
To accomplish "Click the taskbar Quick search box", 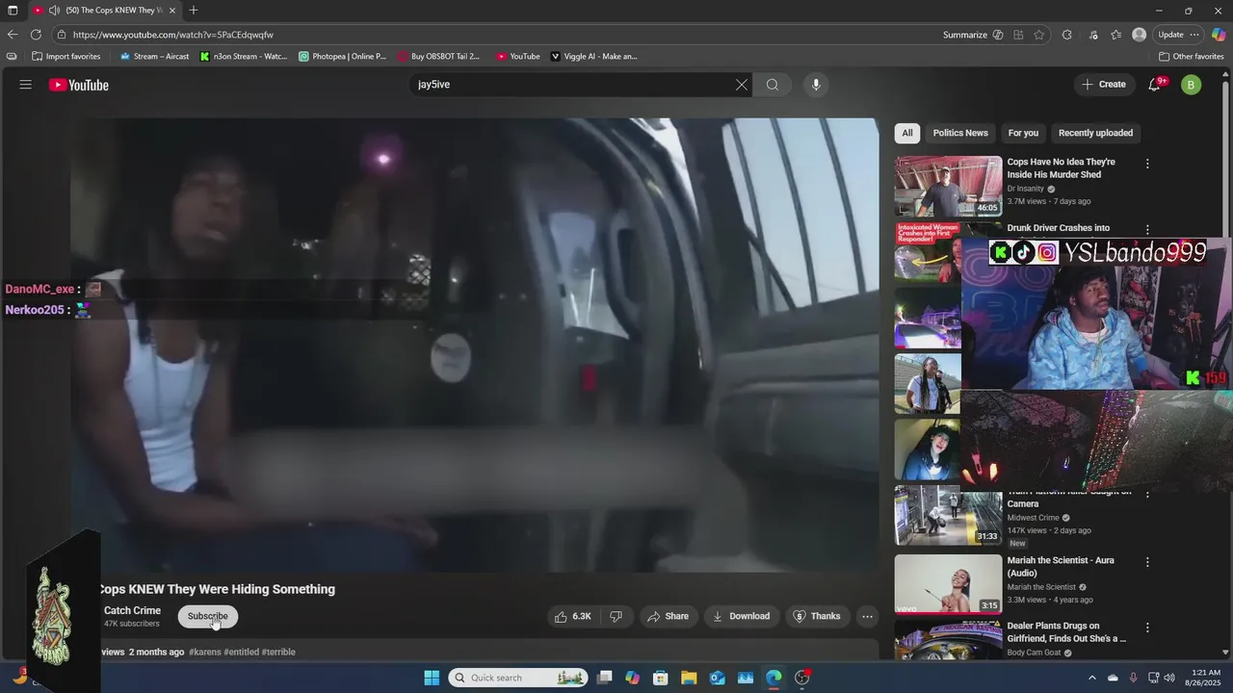I will pyautogui.click(x=518, y=678).
